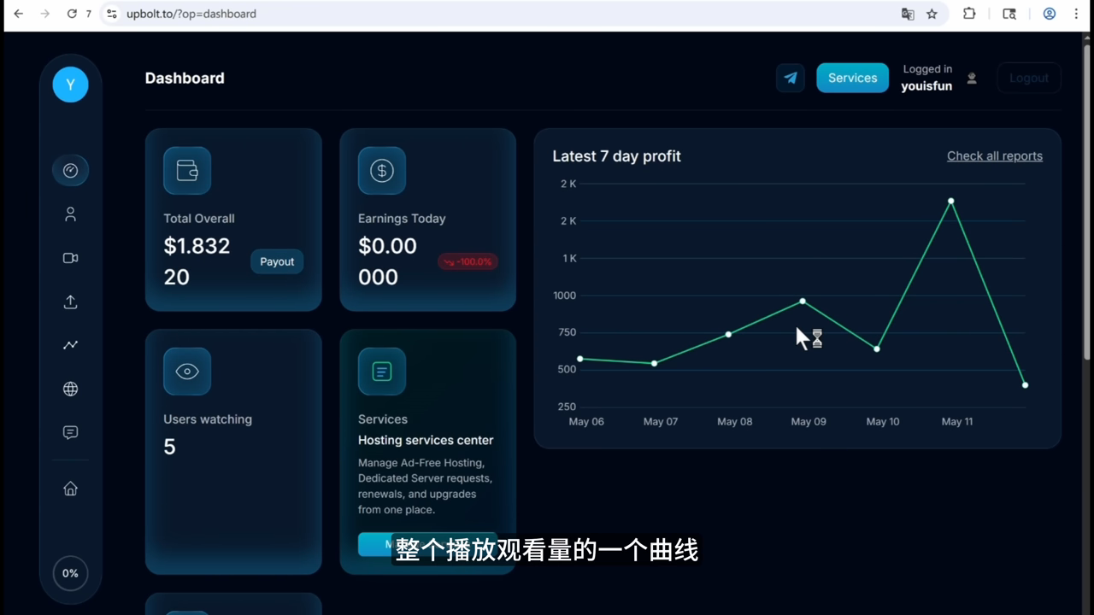Screen dimensions: 1094x615
Task: Click the site info icon beside URL
Action: tap(111, 14)
